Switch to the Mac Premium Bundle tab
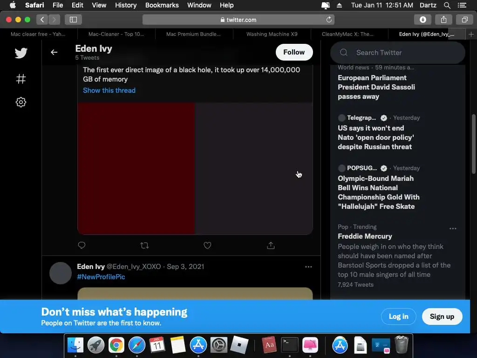This screenshot has width=477, height=358. (x=193, y=34)
